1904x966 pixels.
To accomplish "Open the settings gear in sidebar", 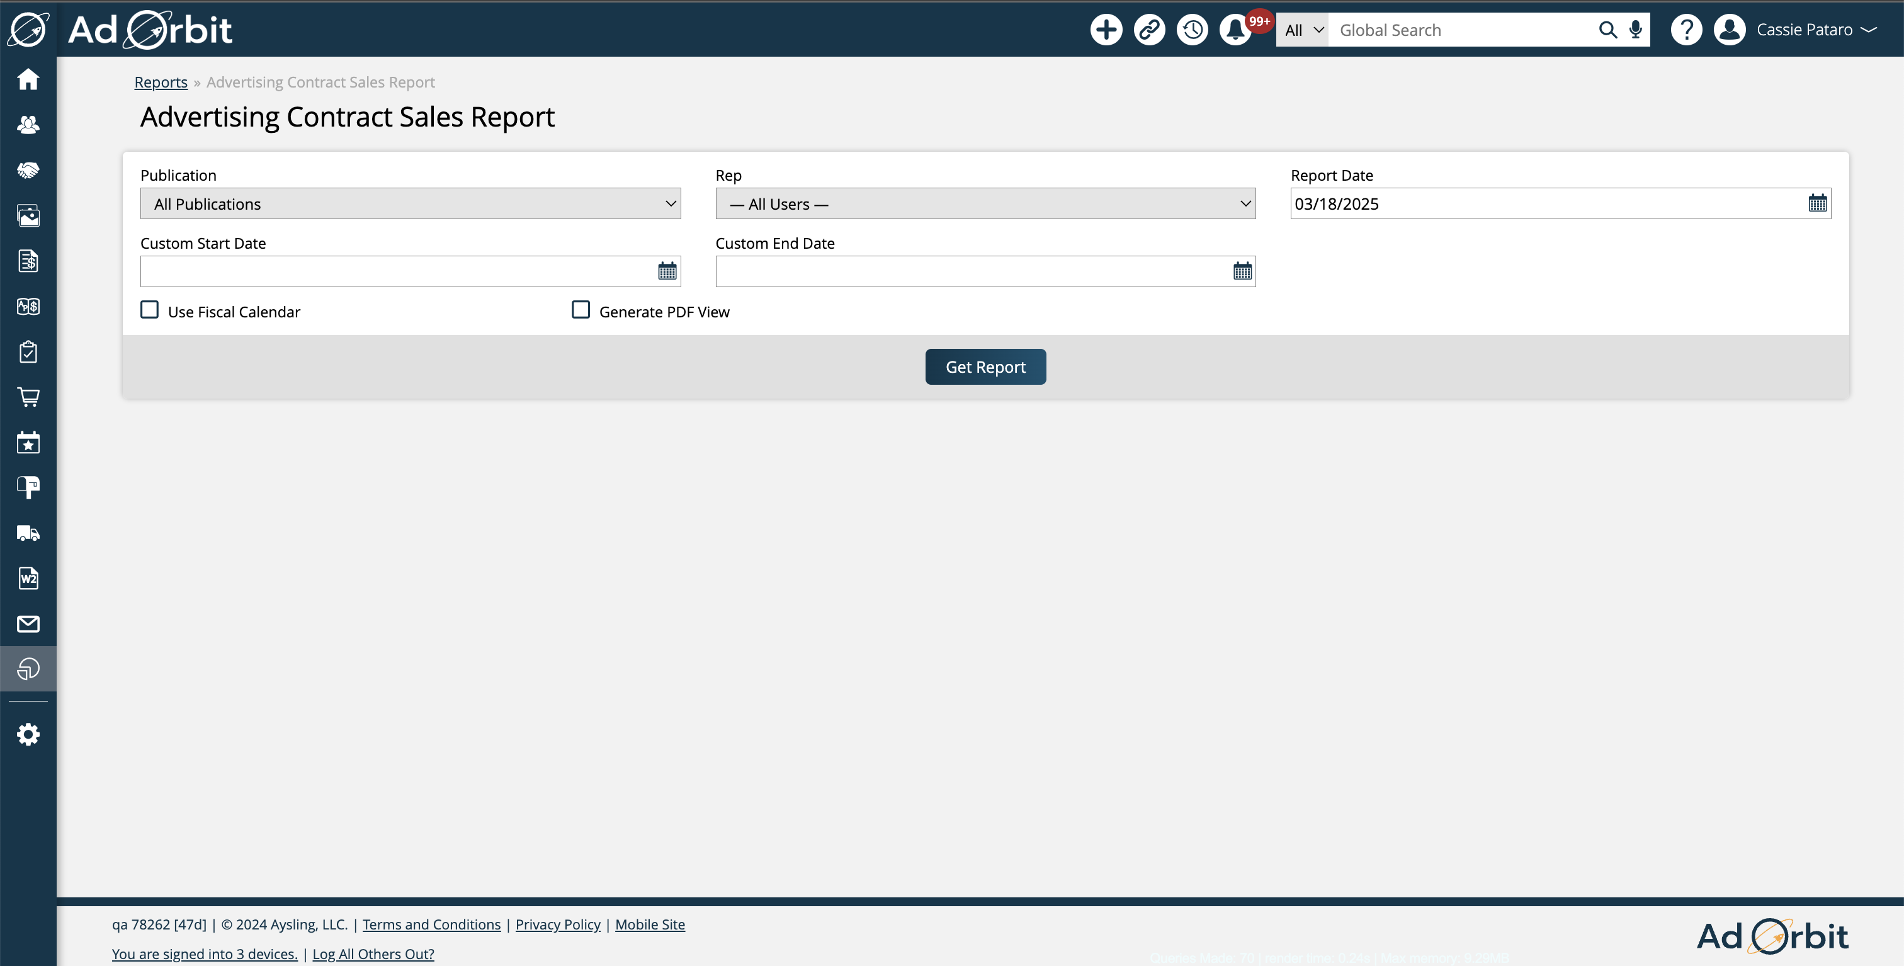I will 28,734.
